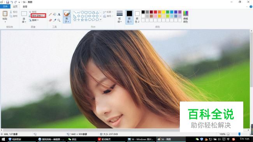The width and height of the screenshot is (253, 142).
Task: Click the volume speaker tray icon
Action: (x=219, y=139)
